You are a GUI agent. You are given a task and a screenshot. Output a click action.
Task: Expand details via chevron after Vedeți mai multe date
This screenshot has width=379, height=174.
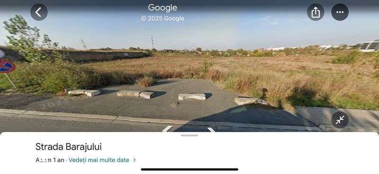pyautogui.click(x=135, y=160)
